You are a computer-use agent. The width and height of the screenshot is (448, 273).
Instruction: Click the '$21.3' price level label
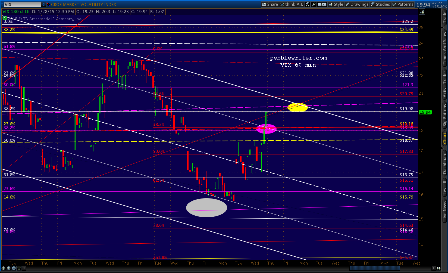(408, 85)
